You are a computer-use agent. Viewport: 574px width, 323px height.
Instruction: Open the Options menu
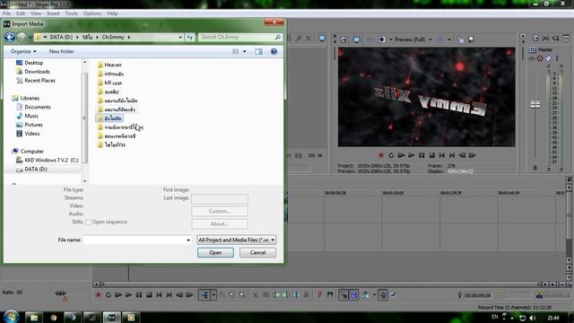pos(92,13)
